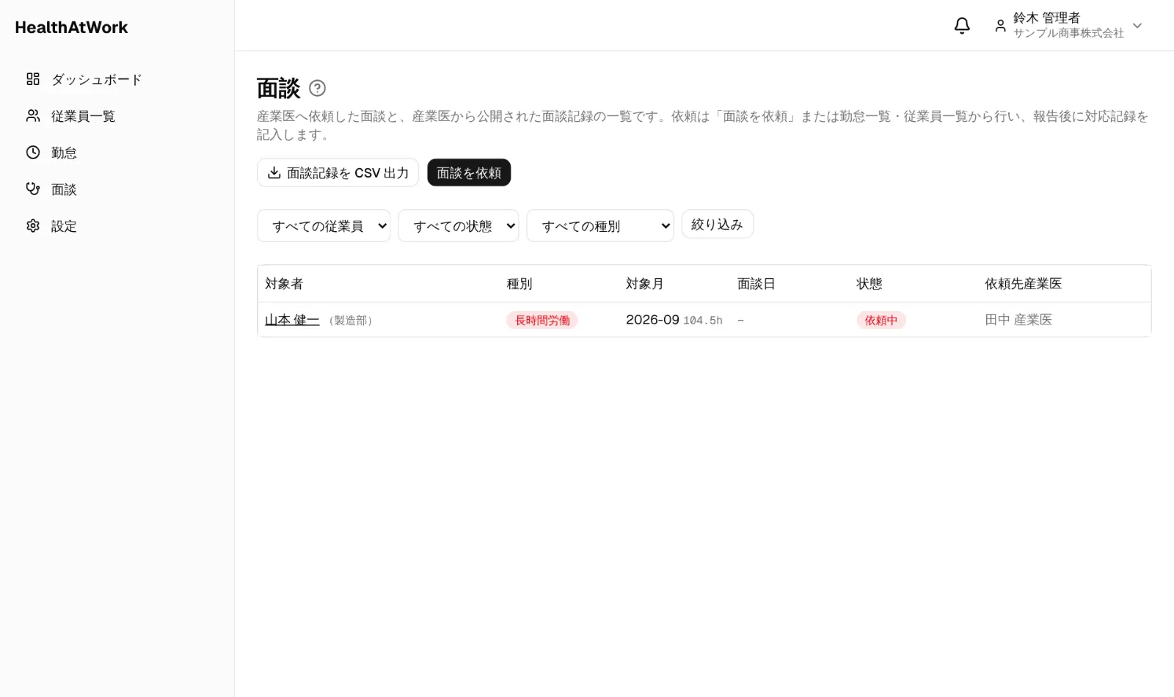Open the すべての状態 filter dropdown
The height and width of the screenshot is (697, 1174).
point(459,226)
